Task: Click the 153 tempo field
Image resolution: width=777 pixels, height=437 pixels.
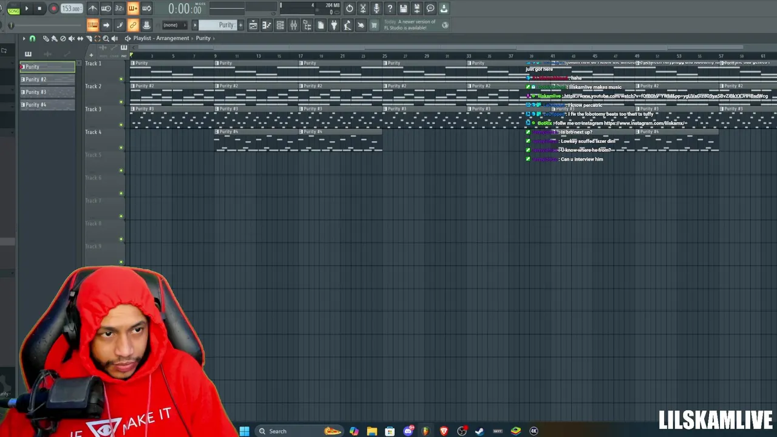Action: click(x=72, y=8)
